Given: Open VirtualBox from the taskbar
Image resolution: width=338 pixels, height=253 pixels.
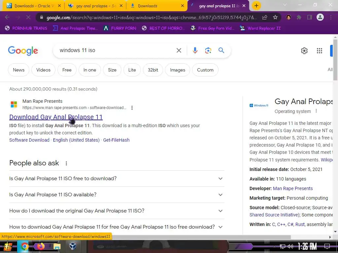Looking at the screenshot, I should (73, 246).
